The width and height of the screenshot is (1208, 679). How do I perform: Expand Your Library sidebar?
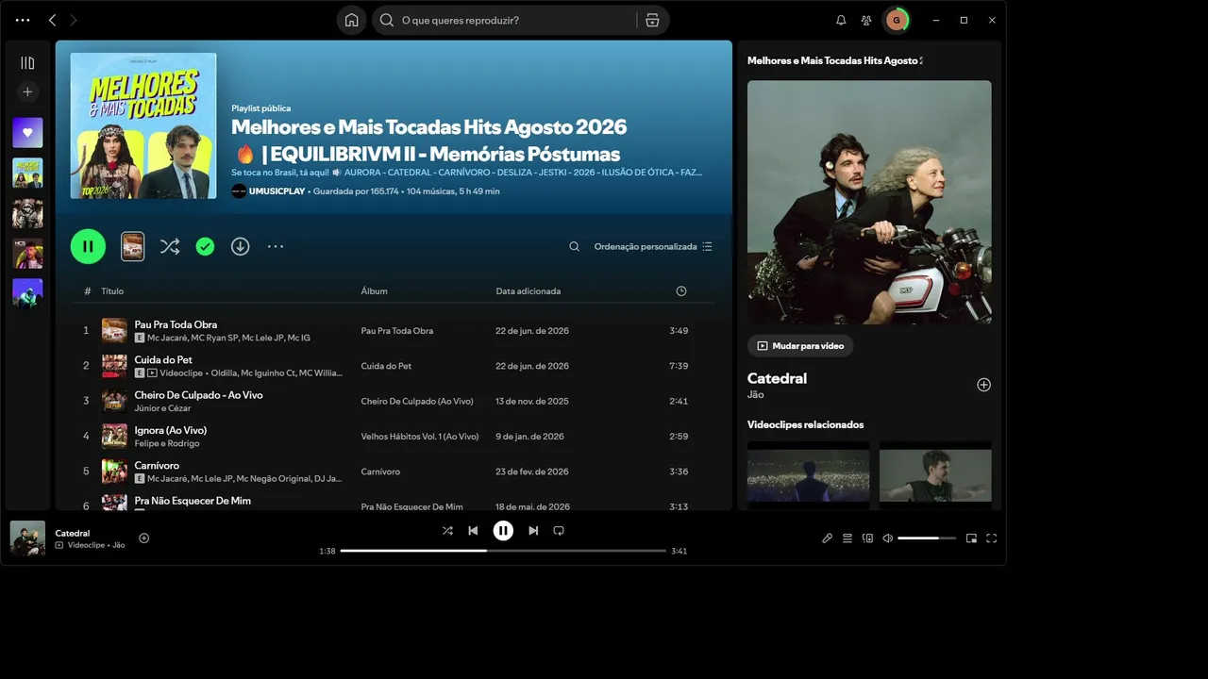point(27,63)
